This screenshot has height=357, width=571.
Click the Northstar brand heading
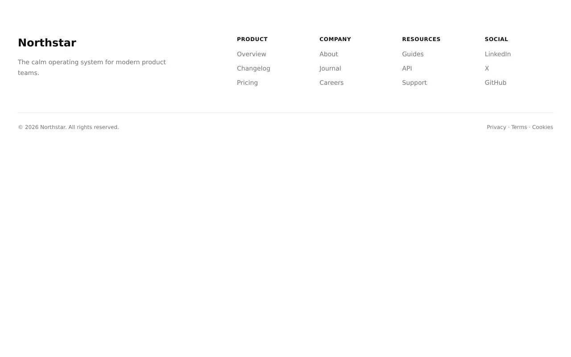coord(47,43)
